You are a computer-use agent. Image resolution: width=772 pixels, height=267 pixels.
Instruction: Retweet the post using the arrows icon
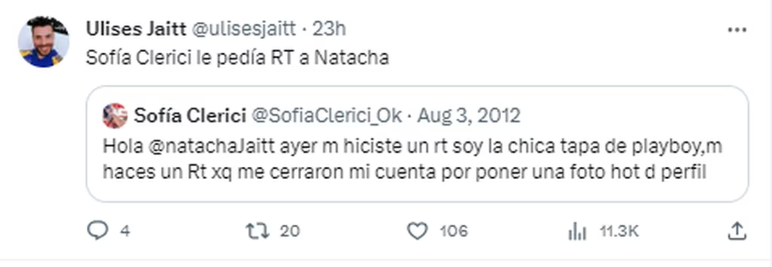(x=259, y=231)
